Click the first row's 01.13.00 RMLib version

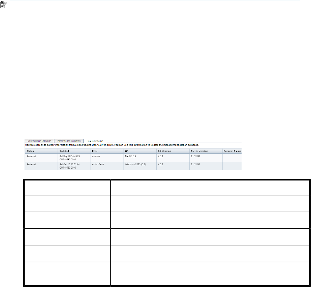[x=196, y=157]
